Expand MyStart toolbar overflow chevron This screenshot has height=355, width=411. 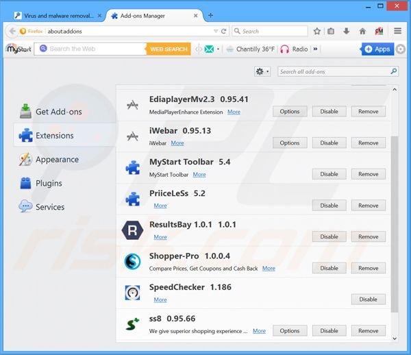pyautogui.click(x=315, y=49)
